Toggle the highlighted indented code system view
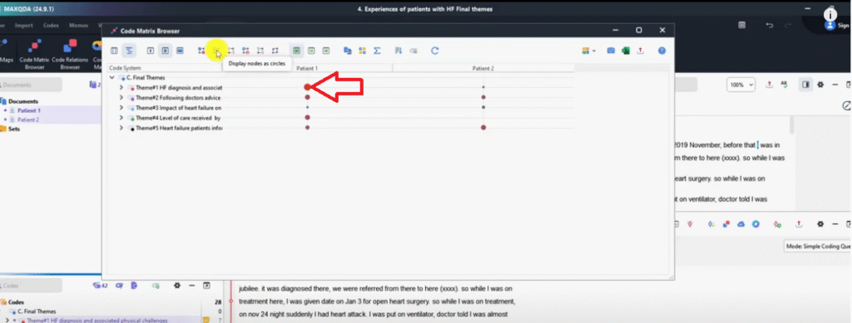The height and width of the screenshot is (323, 852). point(129,51)
